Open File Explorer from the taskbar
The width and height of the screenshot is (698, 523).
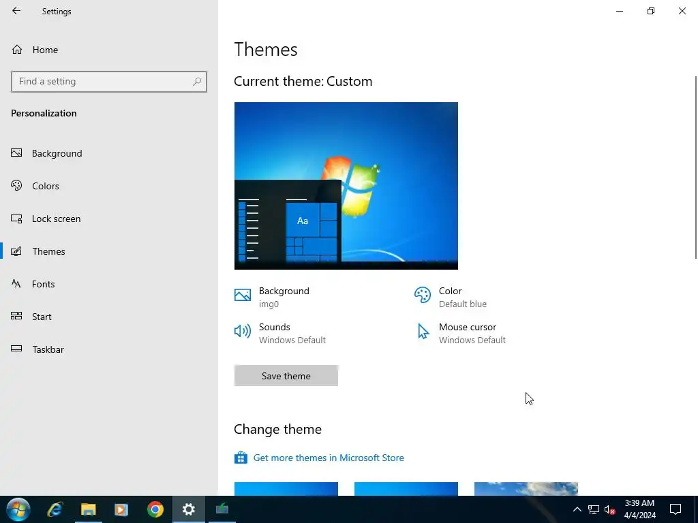(x=88, y=509)
